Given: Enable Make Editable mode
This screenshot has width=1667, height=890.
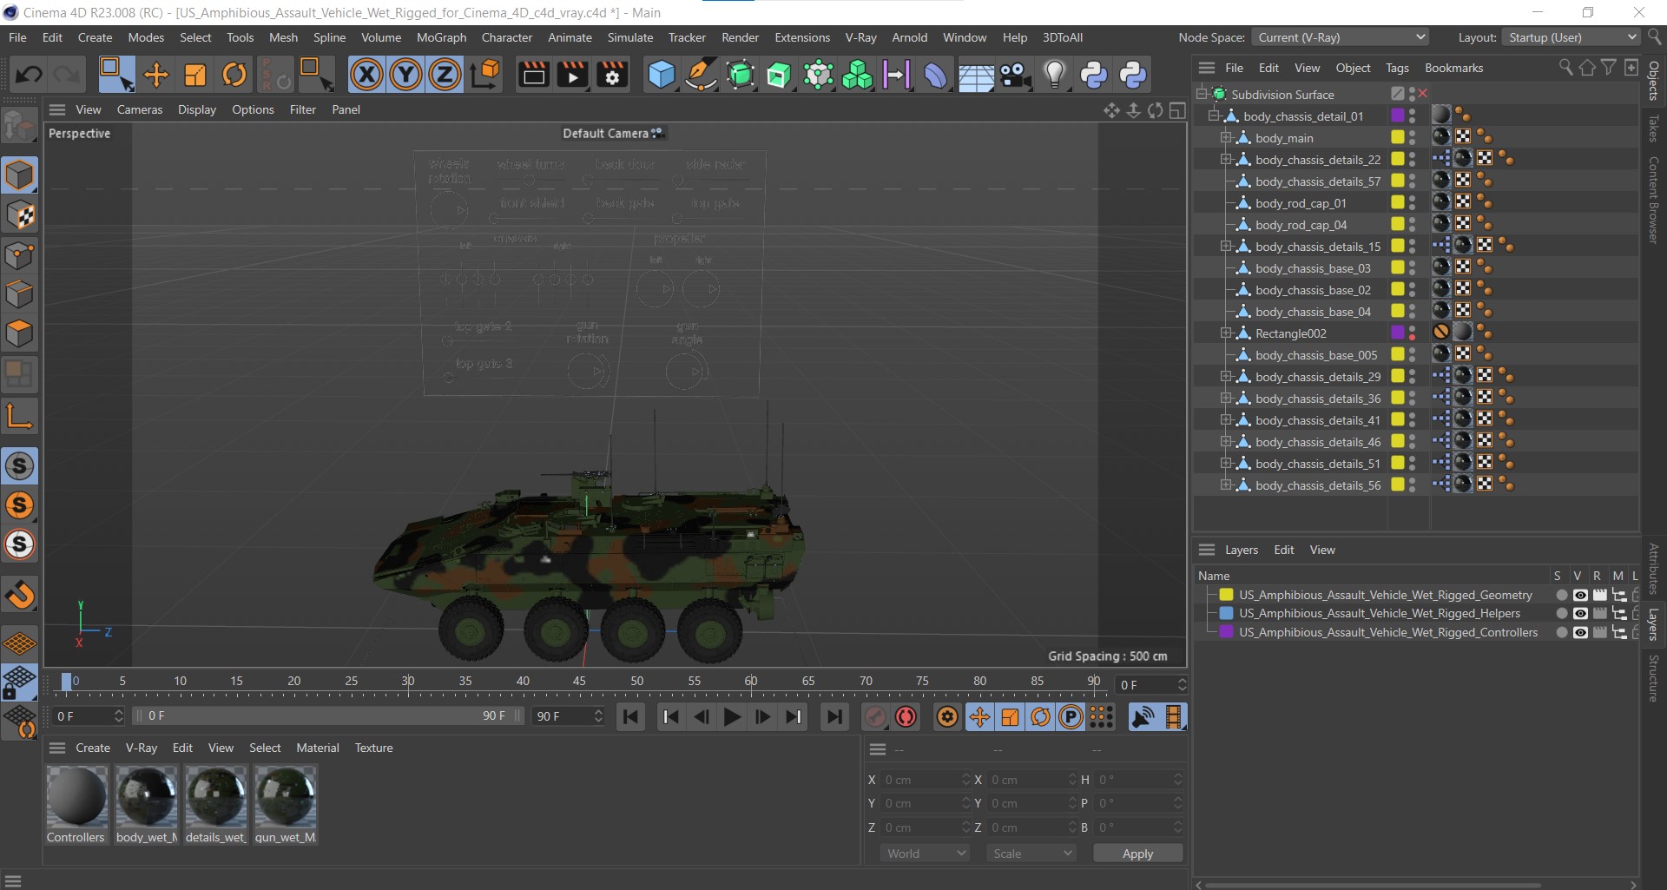Looking at the screenshot, I should (x=19, y=127).
